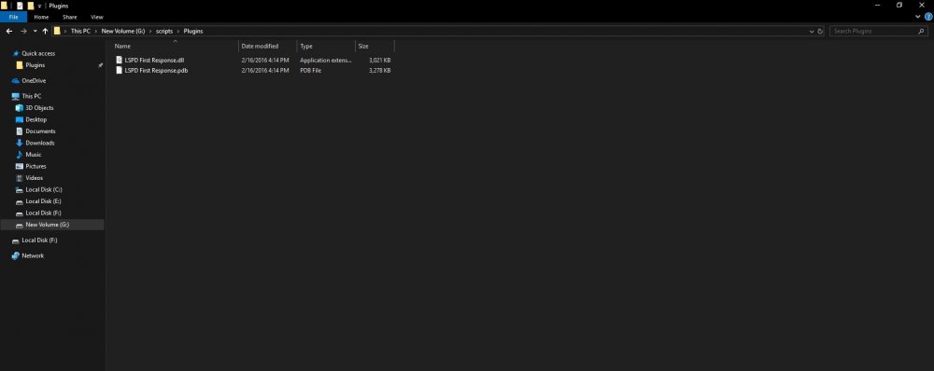Open Customize Quick Access Toolbar dropdown

click(x=39, y=6)
